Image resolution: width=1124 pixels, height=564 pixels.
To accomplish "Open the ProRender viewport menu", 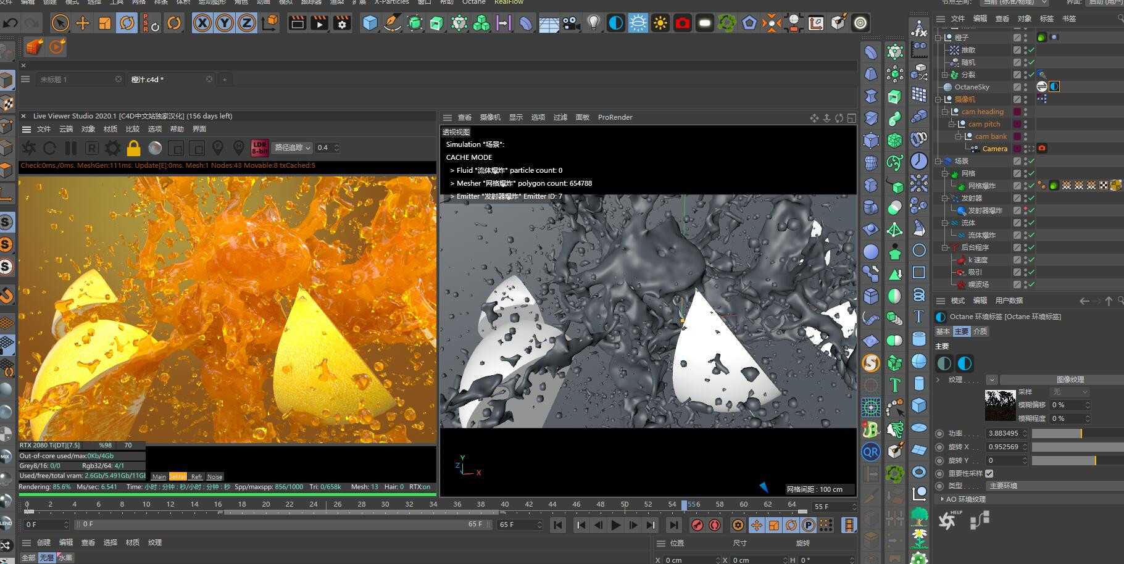I will (615, 117).
